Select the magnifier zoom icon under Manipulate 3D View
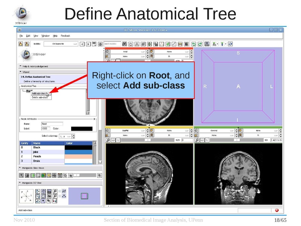The width and height of the screenshot is (301, 226). tap(55, 191)
